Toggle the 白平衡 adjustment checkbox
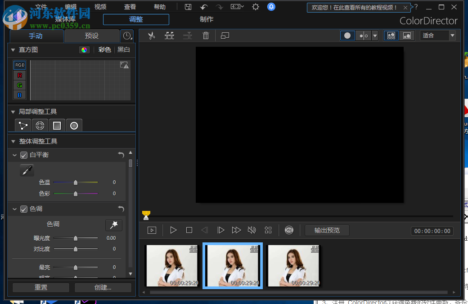Image resolution: width=468 pixels, height=304 pixels. point(23,155)
